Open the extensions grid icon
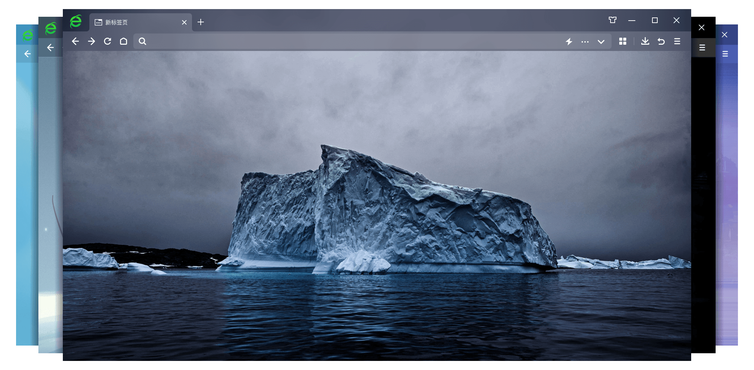754x370 pixels. [x=623, y=42]
